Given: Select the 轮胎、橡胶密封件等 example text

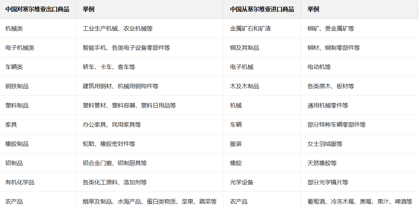Looking at the screenshot, I should click(109, 144).
